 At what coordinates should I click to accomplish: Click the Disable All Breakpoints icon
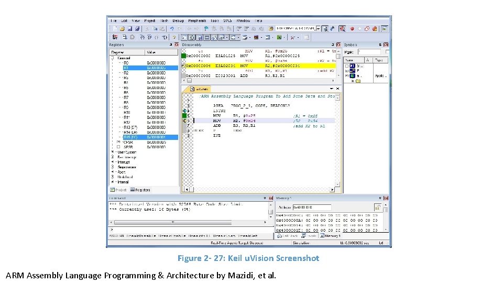click(367, 28)
